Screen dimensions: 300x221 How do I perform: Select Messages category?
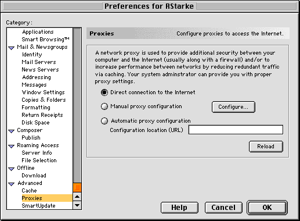click(34, 85)
